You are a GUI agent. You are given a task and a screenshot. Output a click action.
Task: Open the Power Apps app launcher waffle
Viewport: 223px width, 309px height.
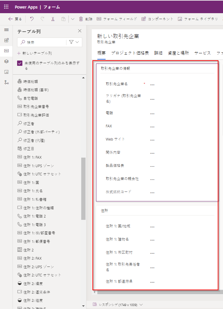(x=6, y=7)
